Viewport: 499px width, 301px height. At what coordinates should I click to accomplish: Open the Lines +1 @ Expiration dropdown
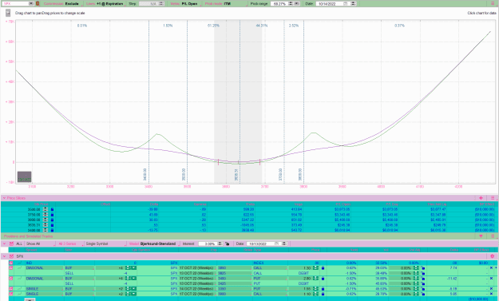click(x=105, y=4)
